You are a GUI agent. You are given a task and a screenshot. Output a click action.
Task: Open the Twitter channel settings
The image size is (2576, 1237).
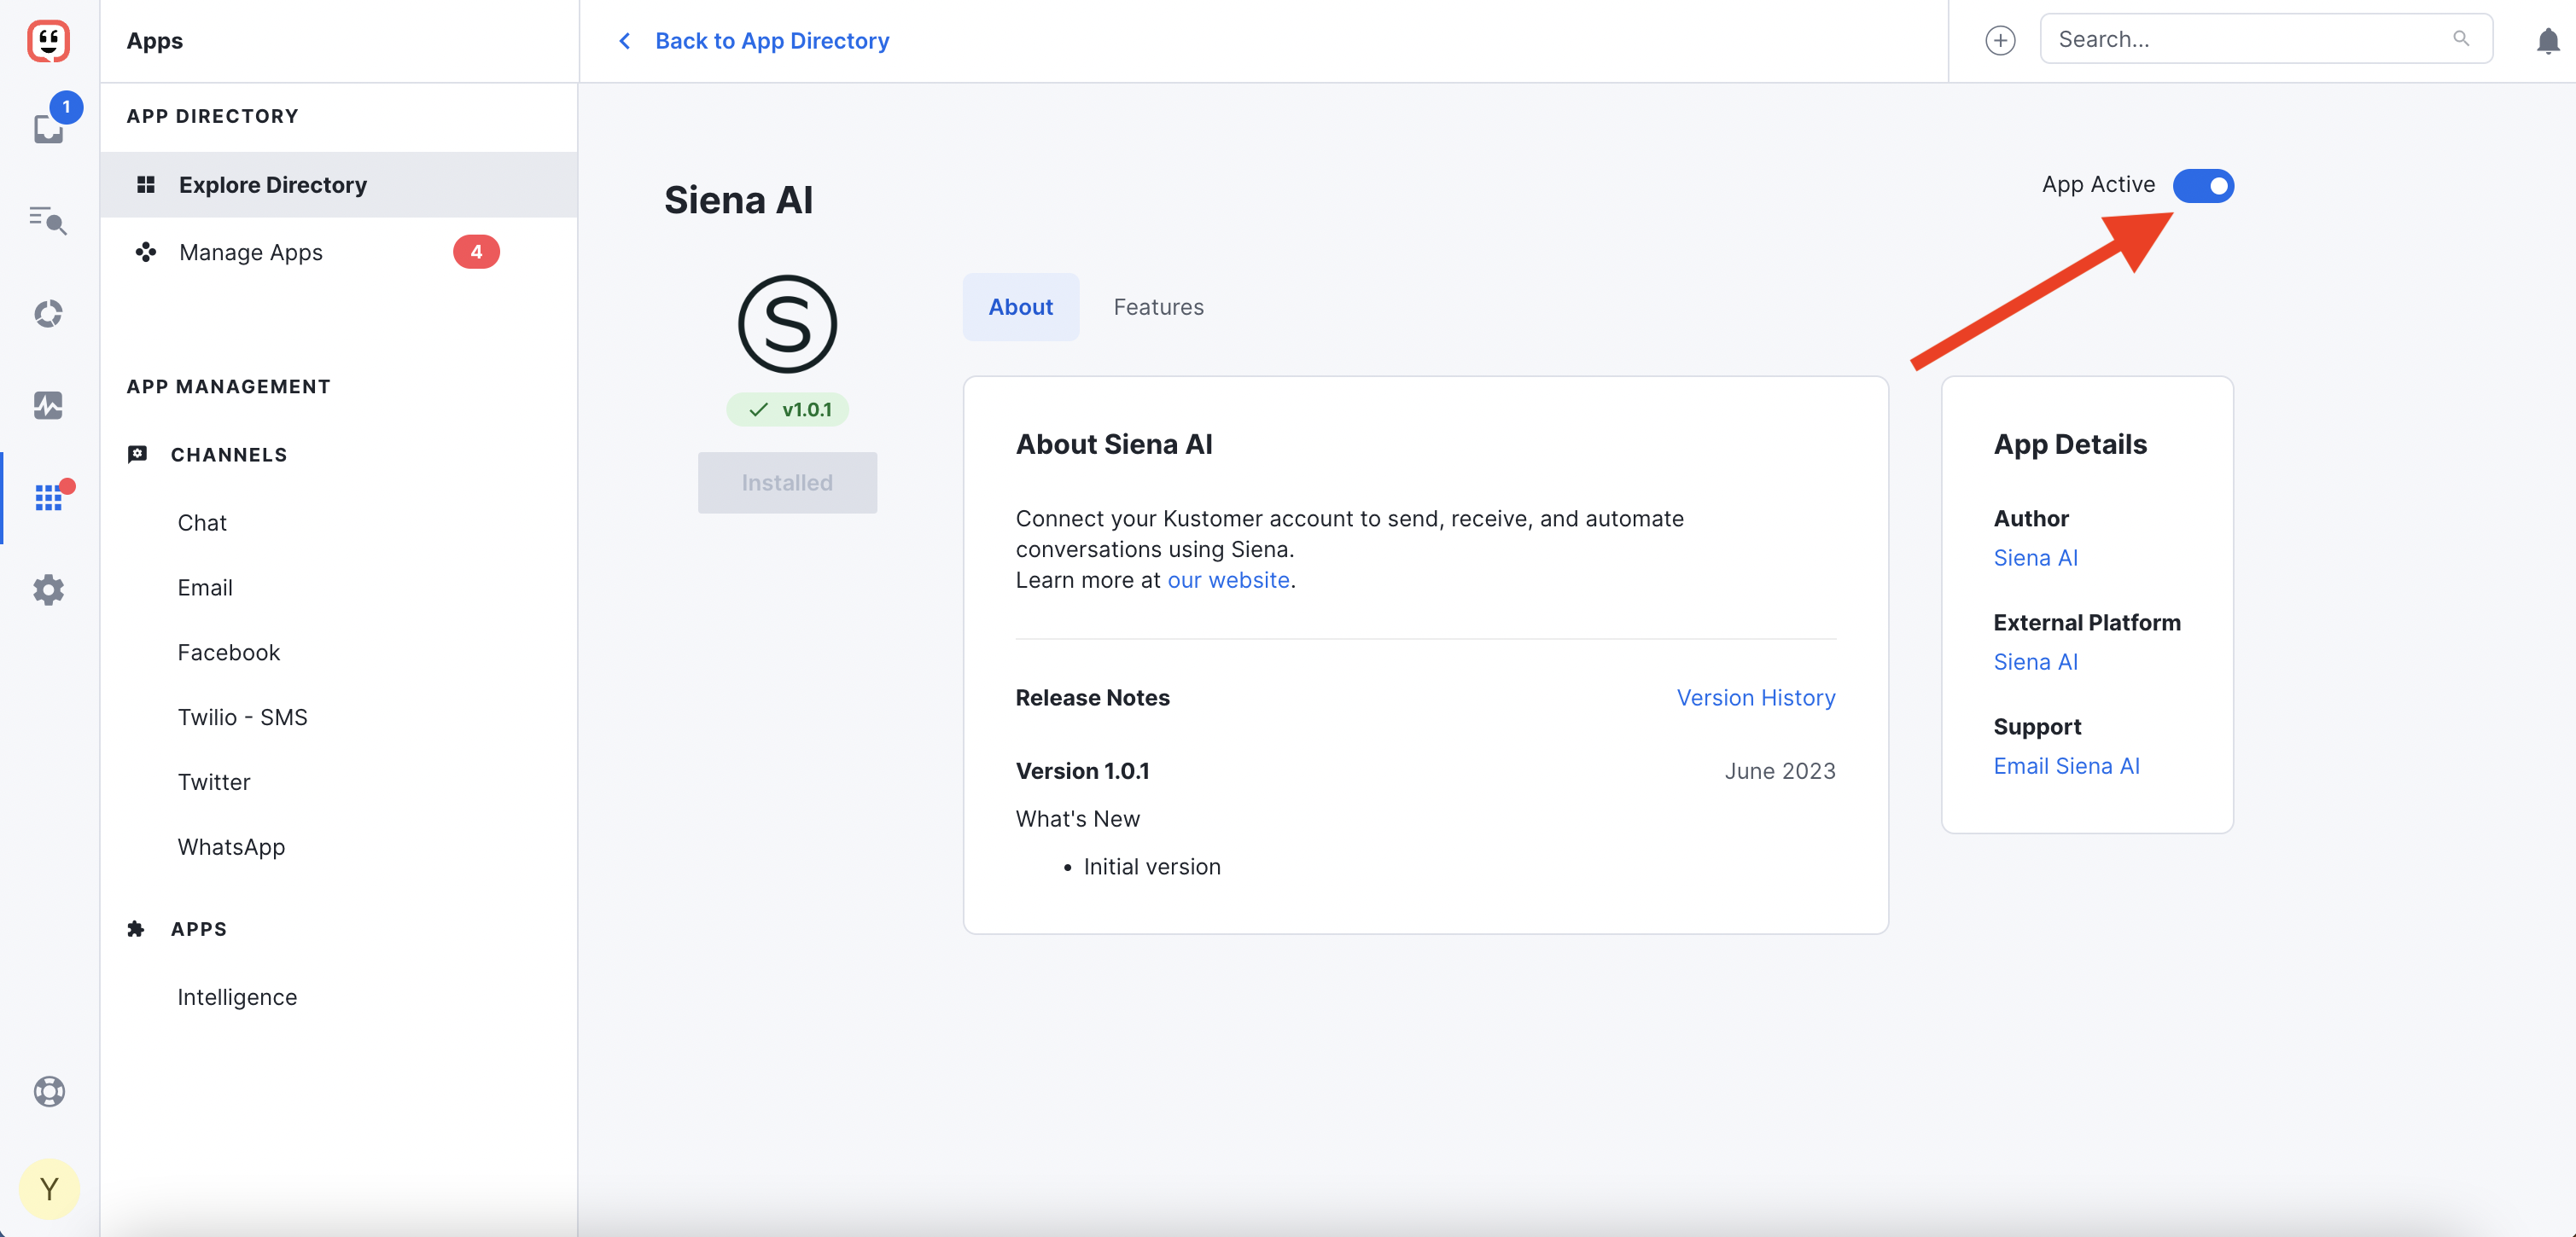(x=214, y=782)
